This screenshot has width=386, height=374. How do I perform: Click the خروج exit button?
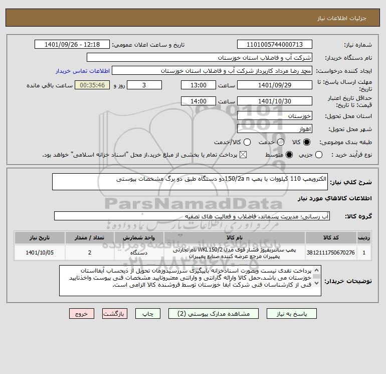pos(82,314)
